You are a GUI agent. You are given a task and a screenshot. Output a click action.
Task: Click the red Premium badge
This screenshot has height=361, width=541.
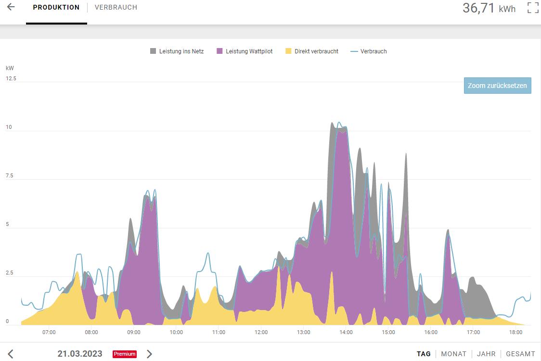[x=125, y=354]
